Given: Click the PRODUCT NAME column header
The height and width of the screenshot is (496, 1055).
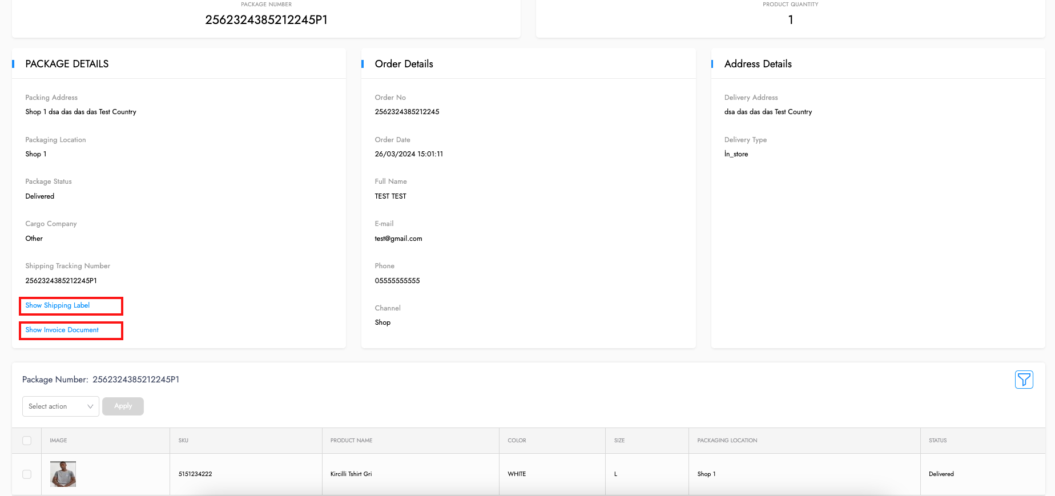Looking at the screenshot, I should pos(351,441).
